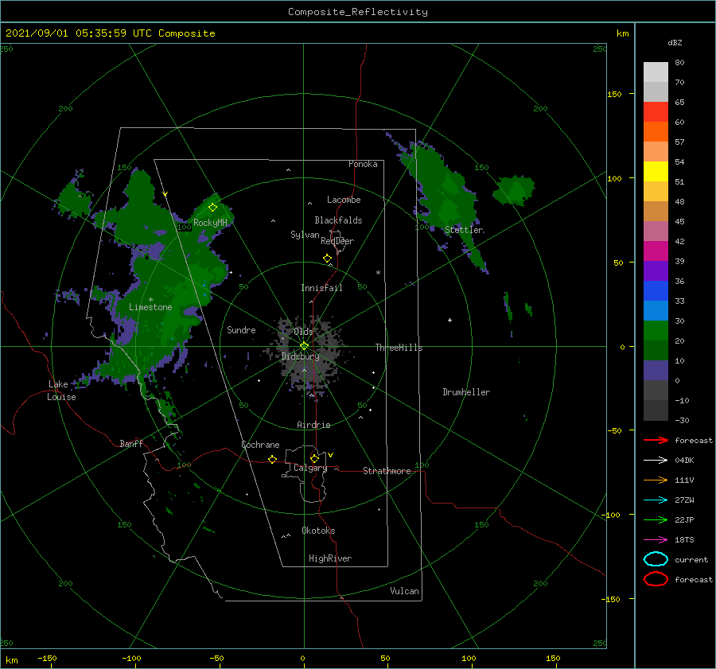716x669 pixels.
Task: Select the white 80 dBZ color swatch
Action: [x=656, y=72]
